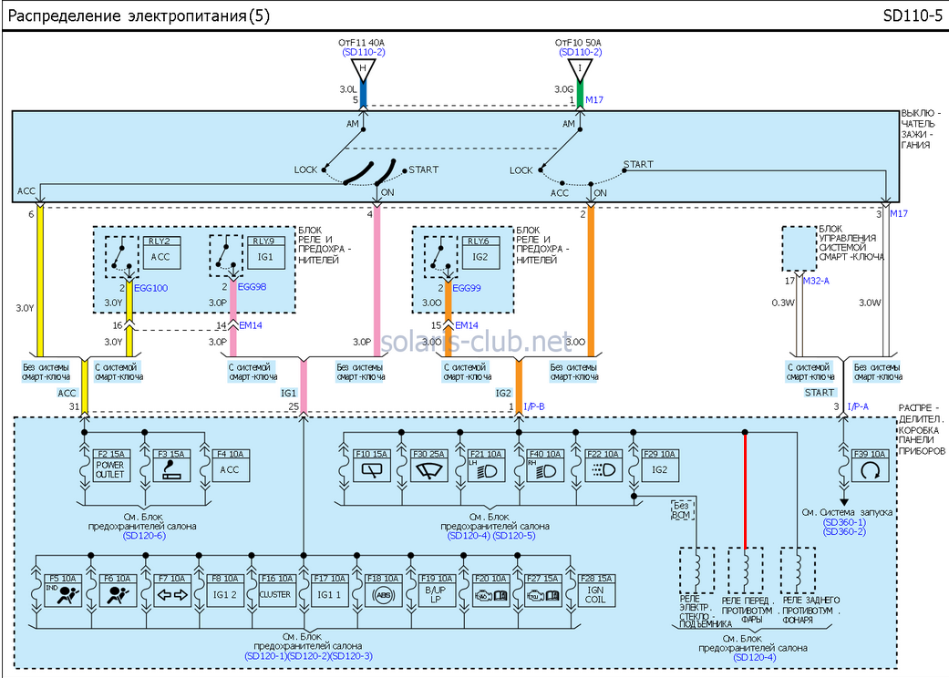Select the front fog lamp relay coil symbol
Viewport: 949px width, 678px height.
point(746,570)
